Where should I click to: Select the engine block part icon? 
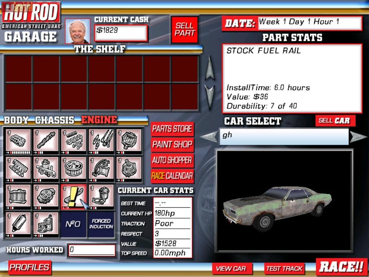click(x=18, y=140)
